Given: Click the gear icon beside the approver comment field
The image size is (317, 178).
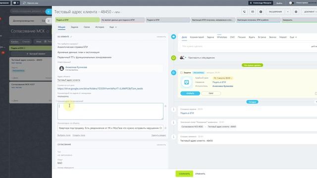Looking at the screenshot, I should point(165,106).
